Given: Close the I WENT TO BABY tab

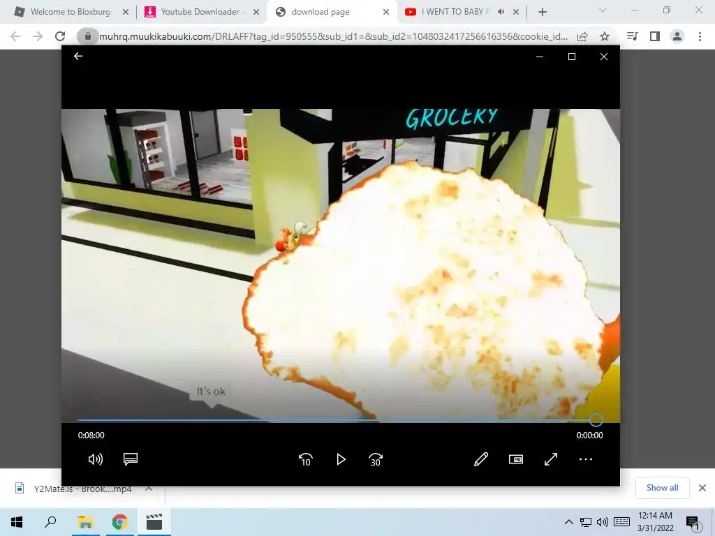Looking at the screenshot, I should tap(516, 12).
